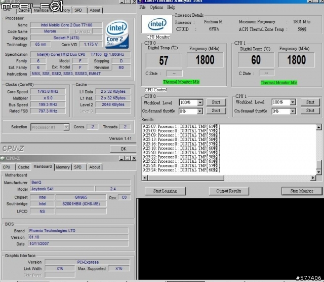
Task: Click log row 9:25:24 Processor 0
Action: pos(181,166)
